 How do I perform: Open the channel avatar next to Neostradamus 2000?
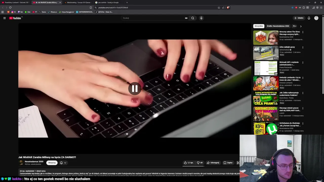coord(21,163)
